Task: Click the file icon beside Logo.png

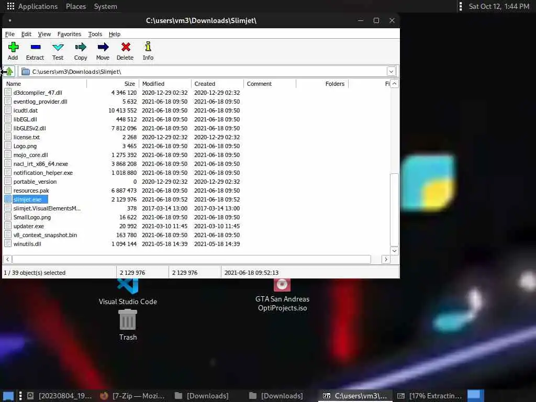Action: point(8,146)
